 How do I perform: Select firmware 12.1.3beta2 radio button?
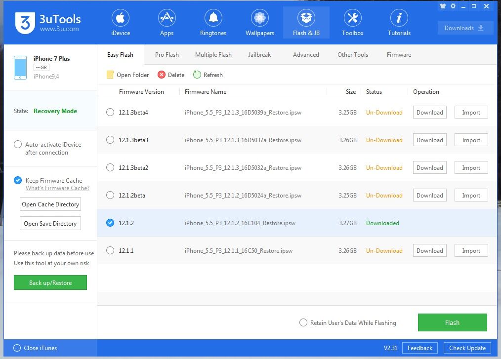[x=110, y=167]
